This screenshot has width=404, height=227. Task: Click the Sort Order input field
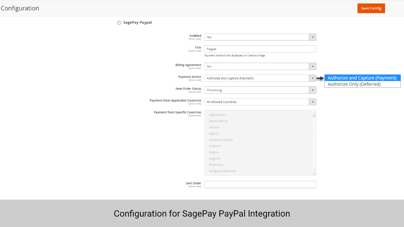coord(260,184)
